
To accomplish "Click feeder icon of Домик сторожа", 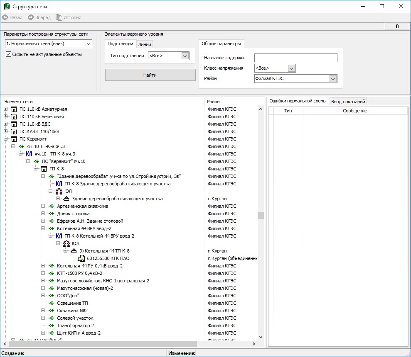I will point(52,214).
